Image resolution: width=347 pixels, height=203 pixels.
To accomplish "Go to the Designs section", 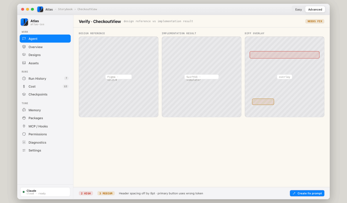I will coord(45,55).
